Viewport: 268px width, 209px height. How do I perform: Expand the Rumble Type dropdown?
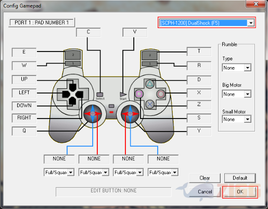pyautogui.click(x=236, y=68)
